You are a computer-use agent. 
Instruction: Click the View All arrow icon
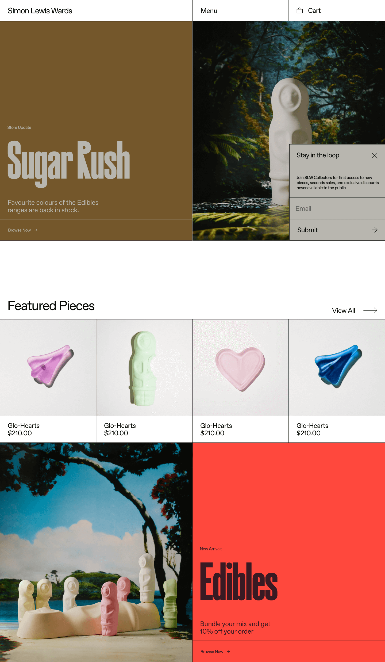click(x=370, y=310)
